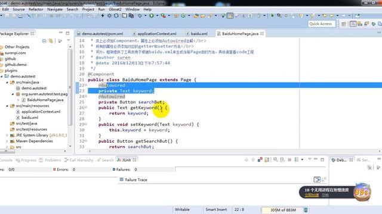Toggle Scroll Lock in JUnit view
This screenshot has width=382, height=214.
(x=267, y=160)
